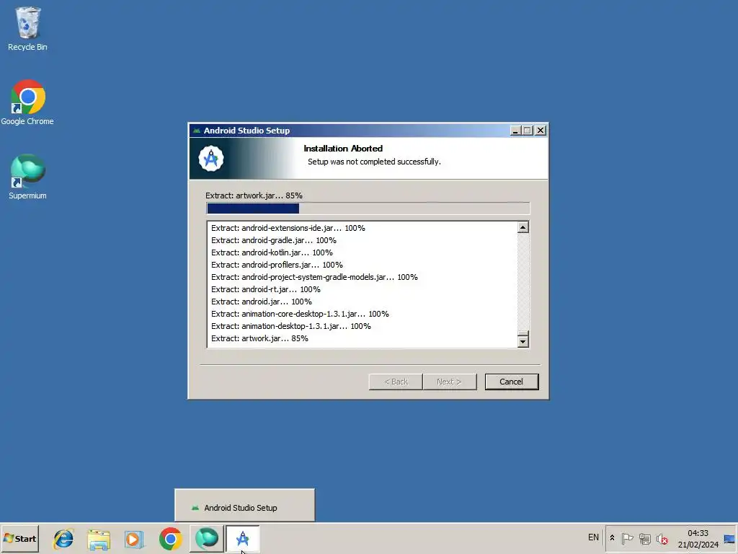Close the Android Studio Setup window
The image size is (738, 554).
coord(541,131)
